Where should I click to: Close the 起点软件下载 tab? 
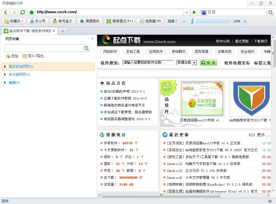(x=54, y=31)
